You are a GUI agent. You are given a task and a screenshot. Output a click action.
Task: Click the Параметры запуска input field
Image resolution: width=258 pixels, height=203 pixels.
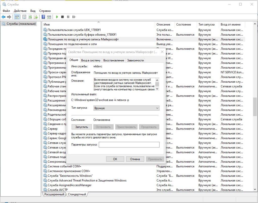129,145
